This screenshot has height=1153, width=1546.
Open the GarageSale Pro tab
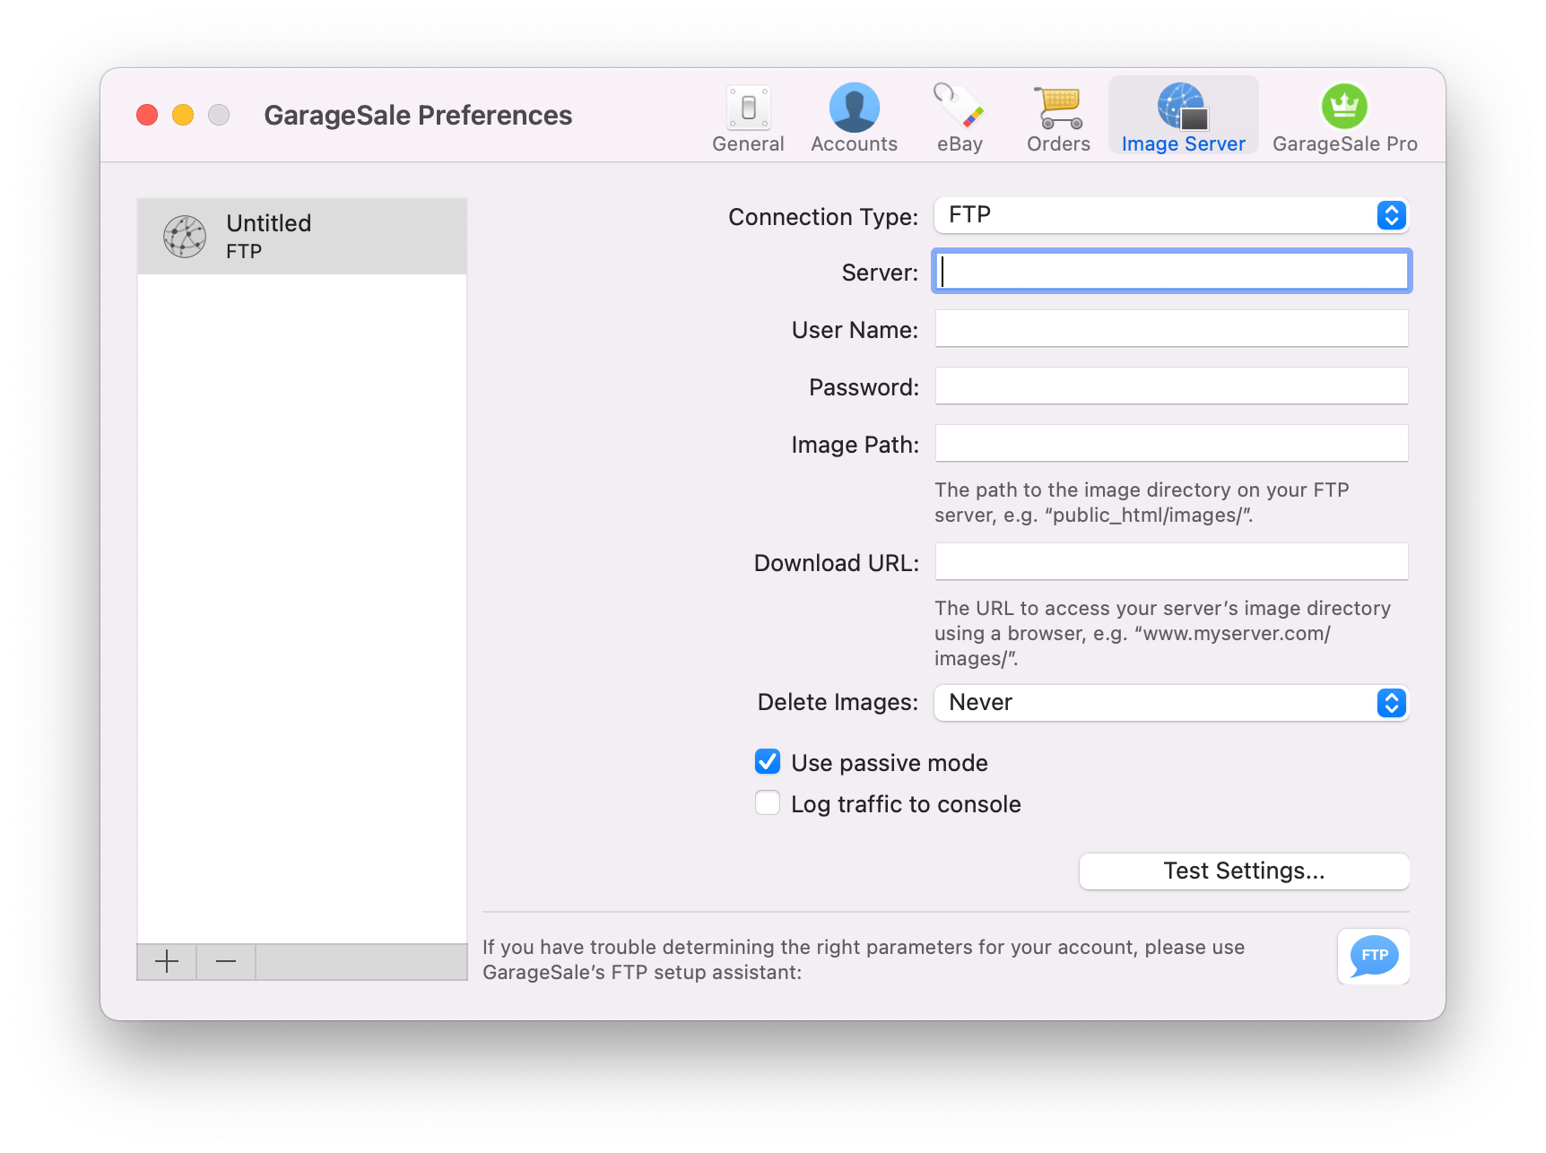pyautogui.click(x=1344, y=117)
